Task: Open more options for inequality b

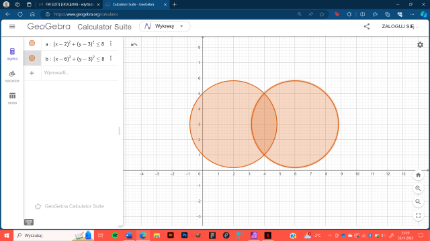Action: pos(111,58)
